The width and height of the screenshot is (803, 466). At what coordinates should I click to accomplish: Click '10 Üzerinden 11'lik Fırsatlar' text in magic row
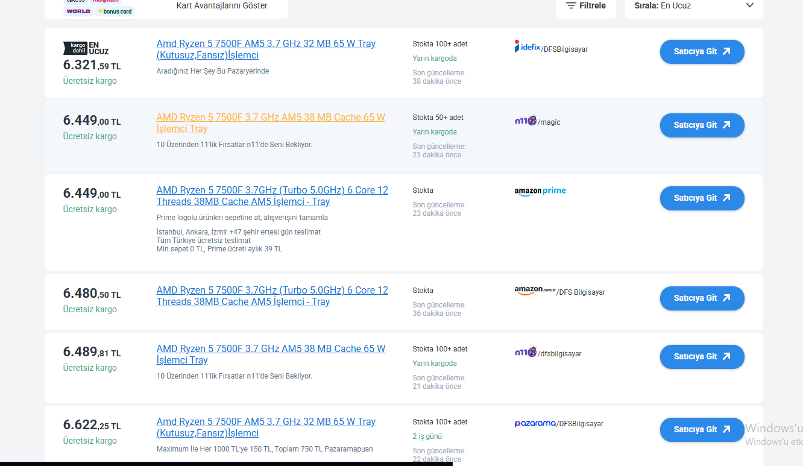tap(235, 145)
